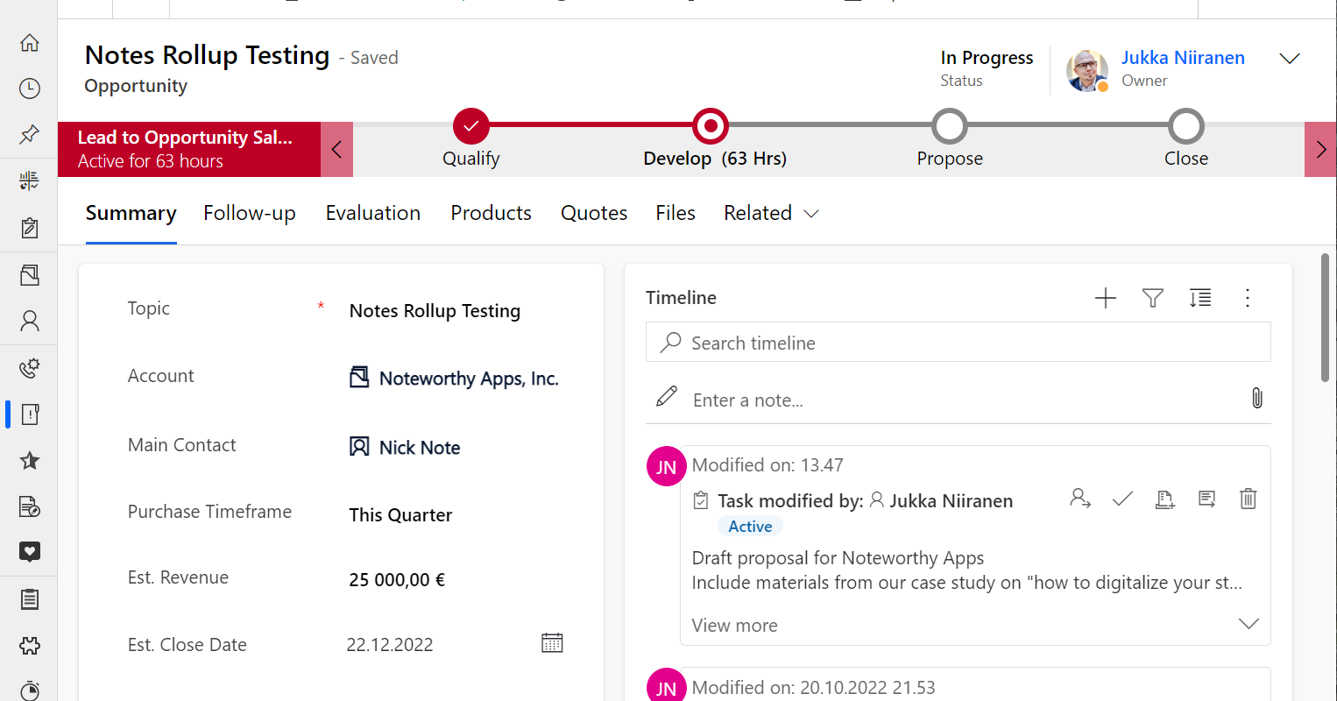Expand the task card with View more chevron

point(1248,624)
